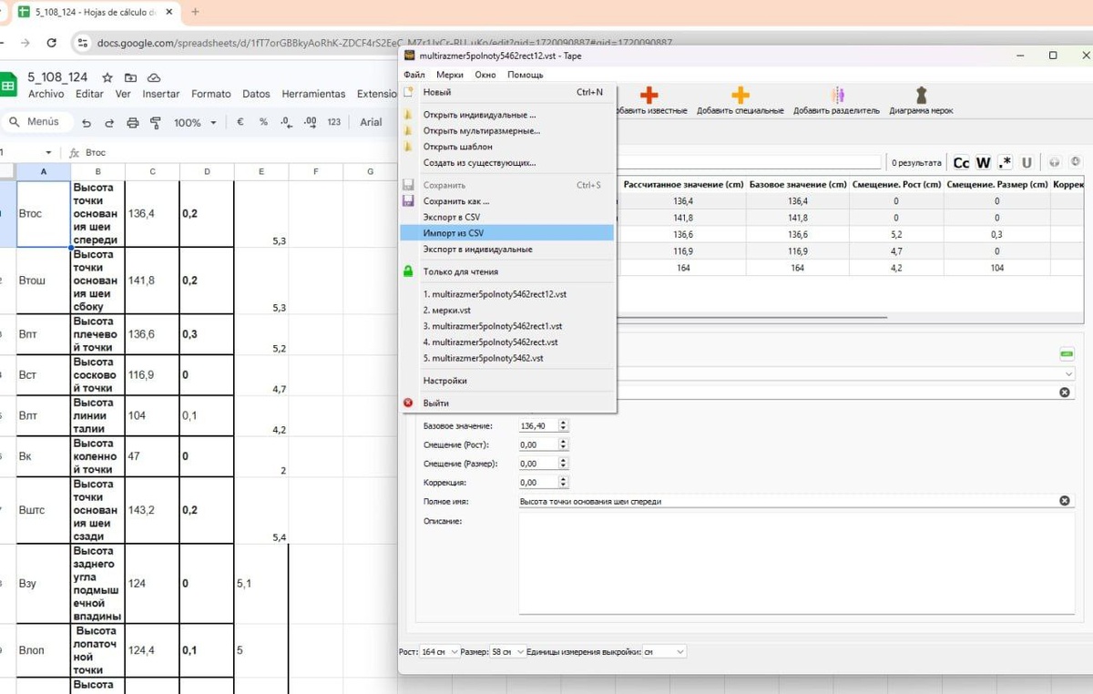Select Импорт из CSV menu entry

506,233
